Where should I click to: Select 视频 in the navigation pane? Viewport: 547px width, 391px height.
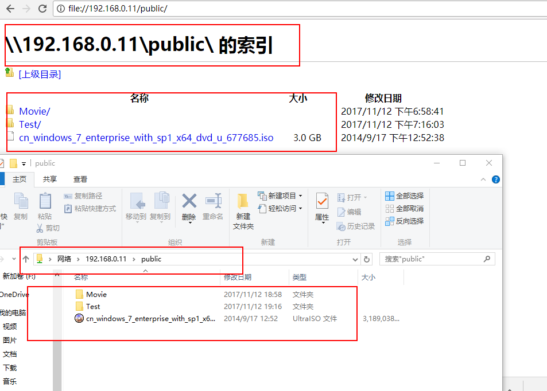point(10,326)
